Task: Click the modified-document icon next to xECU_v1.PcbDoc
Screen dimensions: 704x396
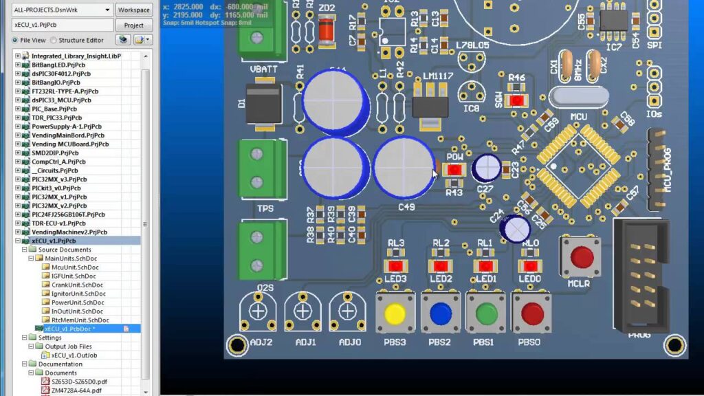Action: tap(126, 329)
